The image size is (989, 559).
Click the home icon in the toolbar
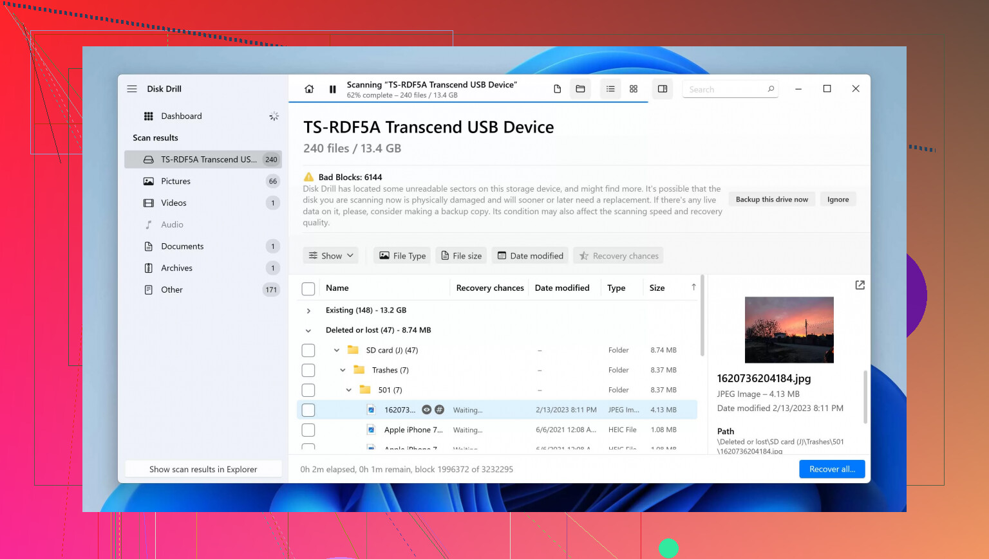tap(309, 89)
